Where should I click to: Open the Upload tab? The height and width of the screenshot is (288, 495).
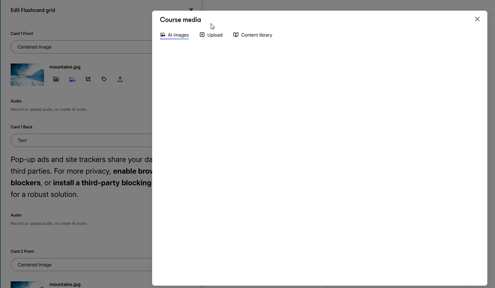211,35
